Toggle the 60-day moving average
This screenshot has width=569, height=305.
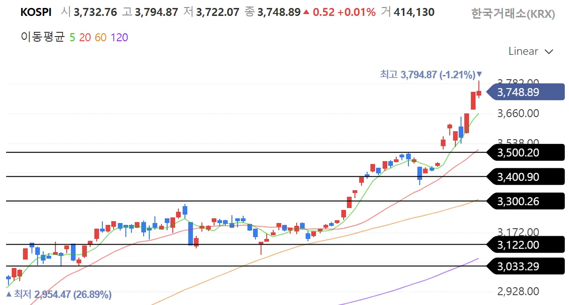click(x=100, y=37)
